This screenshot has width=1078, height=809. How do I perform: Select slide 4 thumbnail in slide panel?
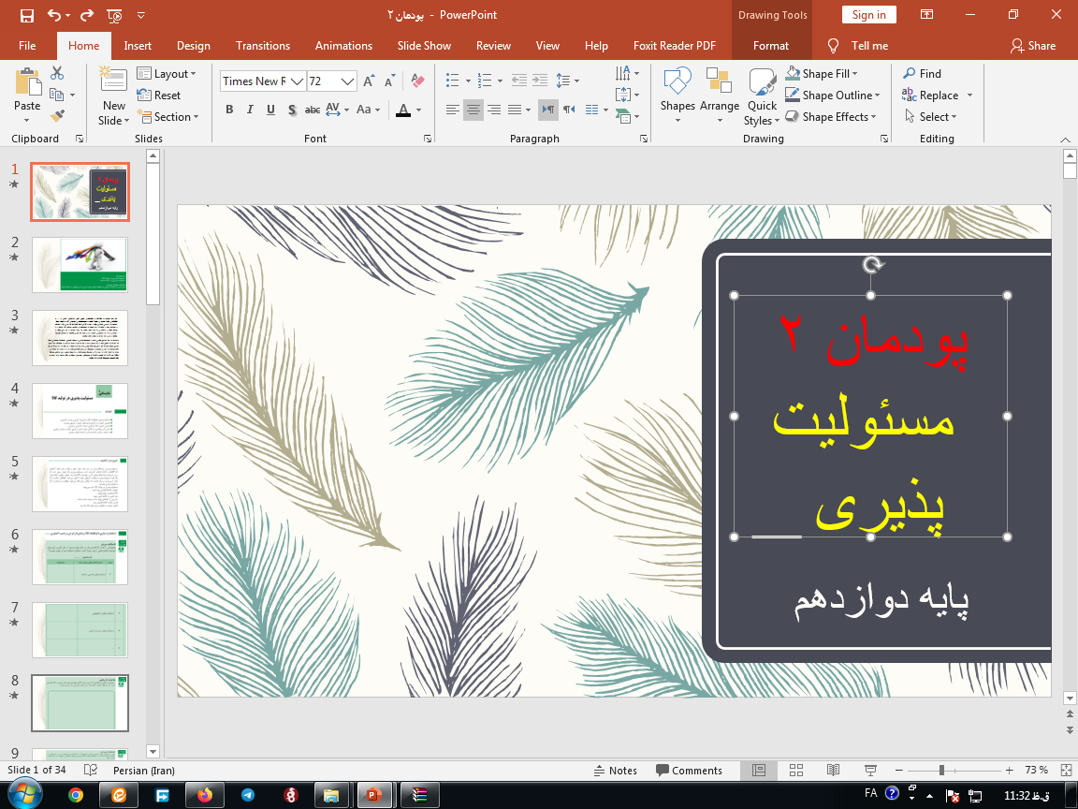click(x=80, y=410)
